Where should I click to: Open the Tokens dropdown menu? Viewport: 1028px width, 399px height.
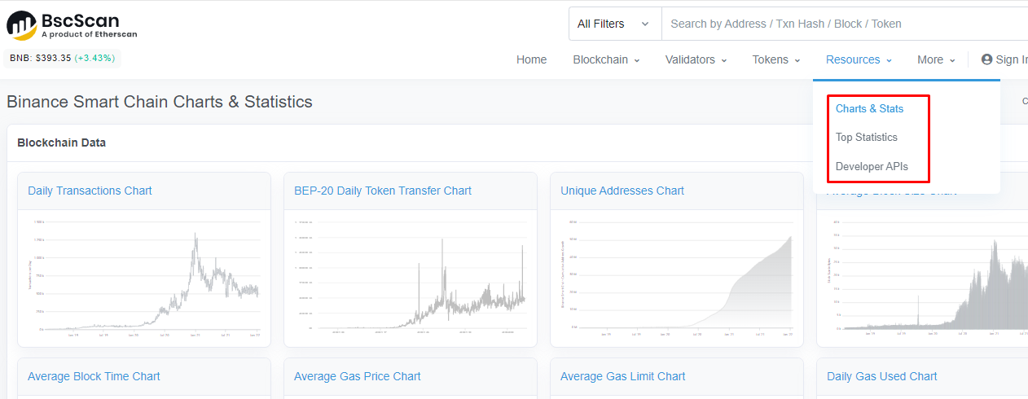[x=775, y=59]
